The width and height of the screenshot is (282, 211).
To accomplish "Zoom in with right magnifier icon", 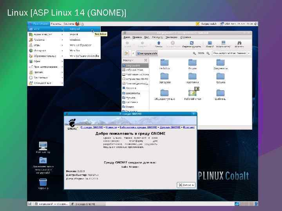I will click(208, 53).
